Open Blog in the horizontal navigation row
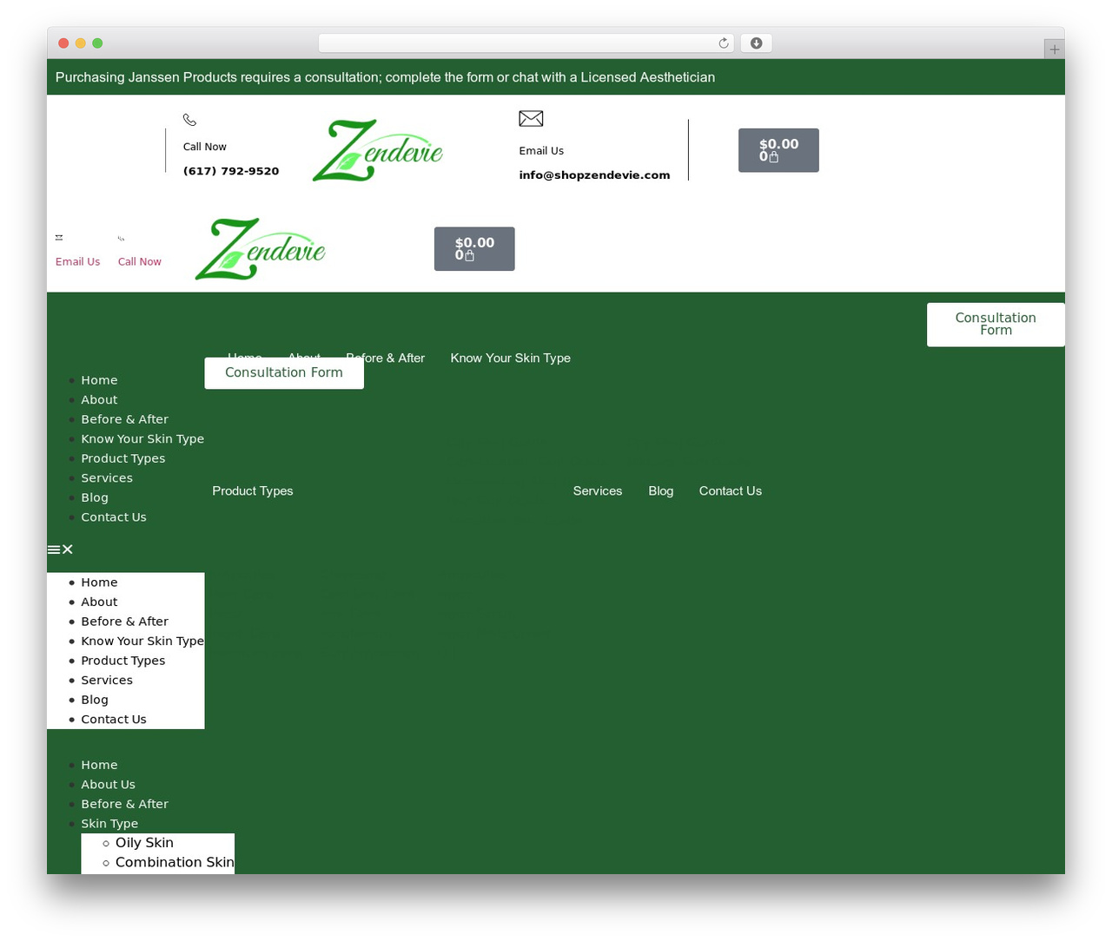The height and width of the screenshot is (941, 1112). 661,491
